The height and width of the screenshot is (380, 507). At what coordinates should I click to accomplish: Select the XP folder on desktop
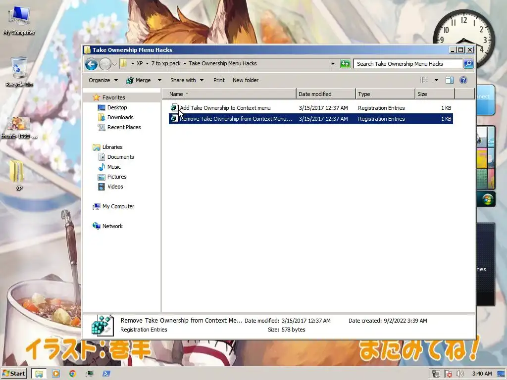[x=18, y=175]
